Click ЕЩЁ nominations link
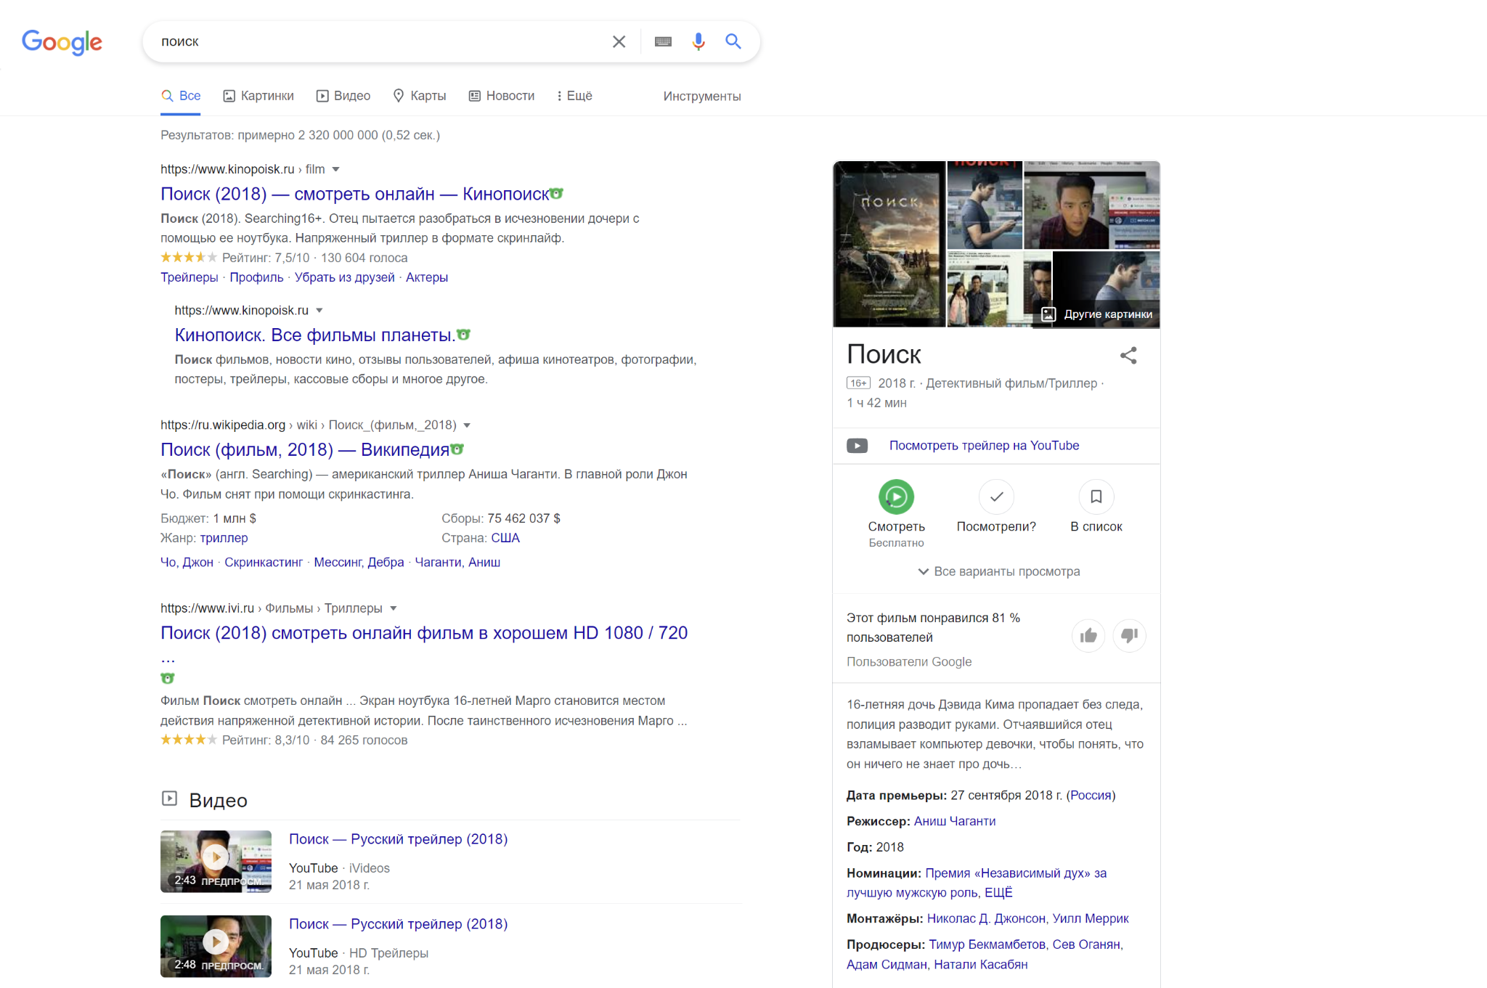 tap(998, 893)
